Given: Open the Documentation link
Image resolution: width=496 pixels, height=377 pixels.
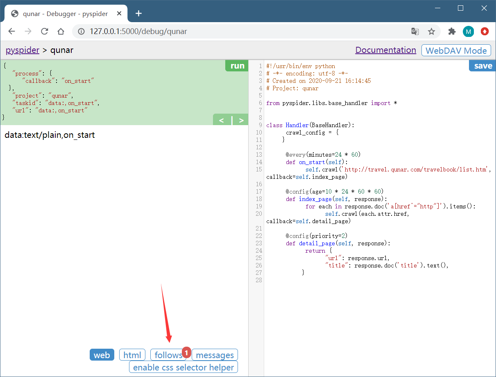Looking at the screenshot, I should (x=385, y=50).
